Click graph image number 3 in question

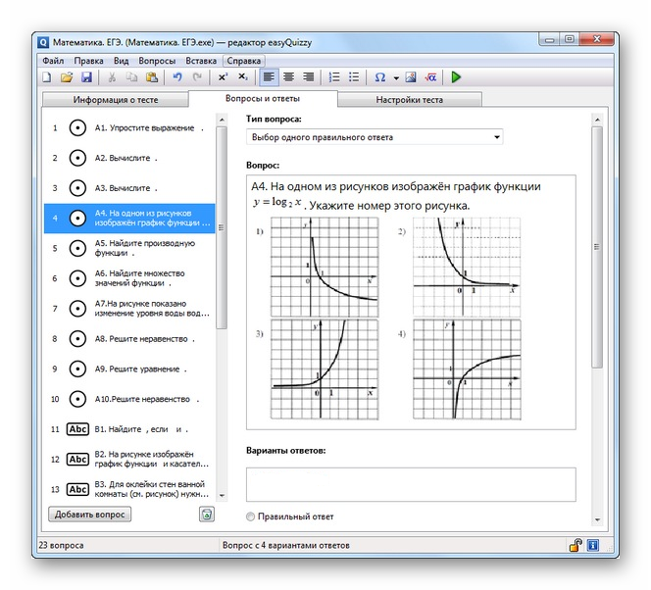(325, 369)
